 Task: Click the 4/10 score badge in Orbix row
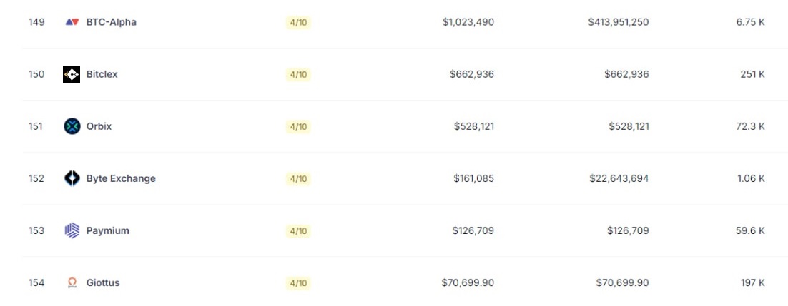pos(298,127)
